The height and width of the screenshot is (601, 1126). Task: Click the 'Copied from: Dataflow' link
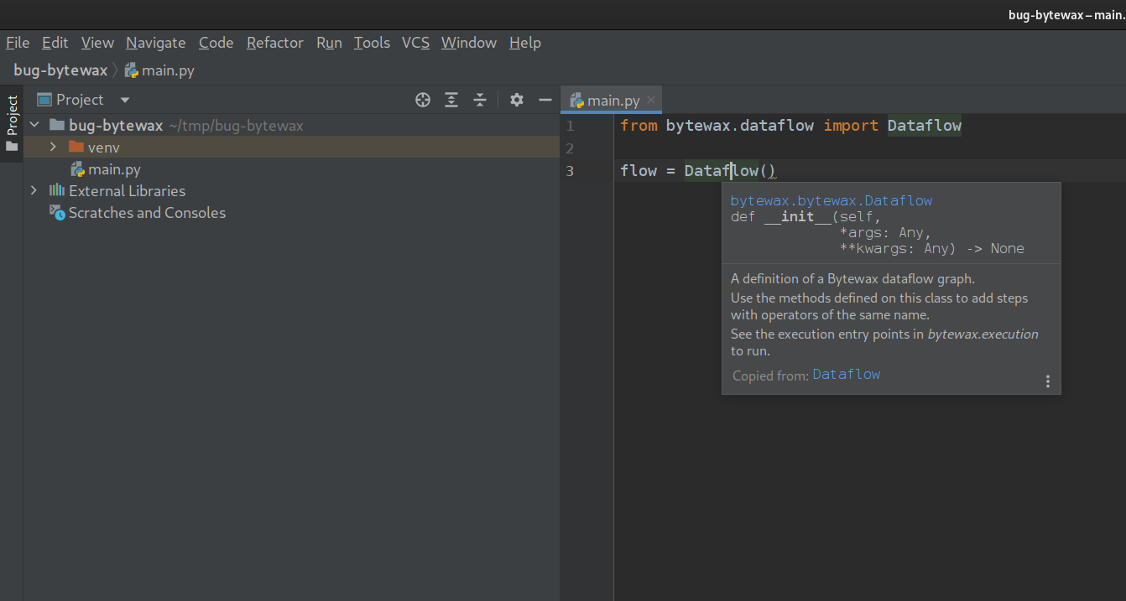(x=847, y=375)
